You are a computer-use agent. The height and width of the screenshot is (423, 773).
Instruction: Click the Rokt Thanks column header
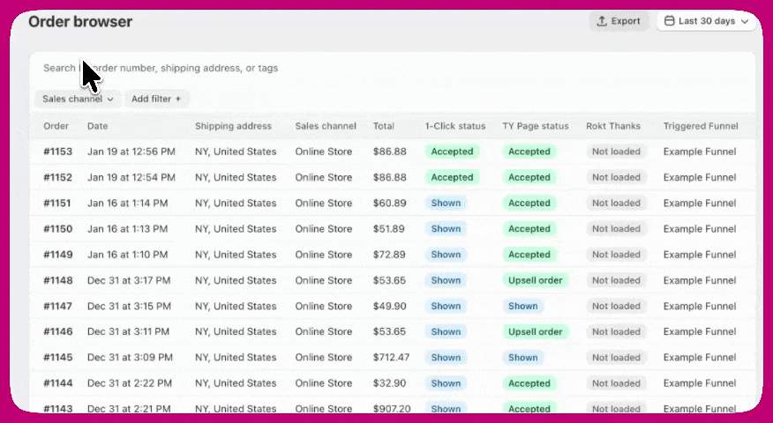click(x=613, y=126)
